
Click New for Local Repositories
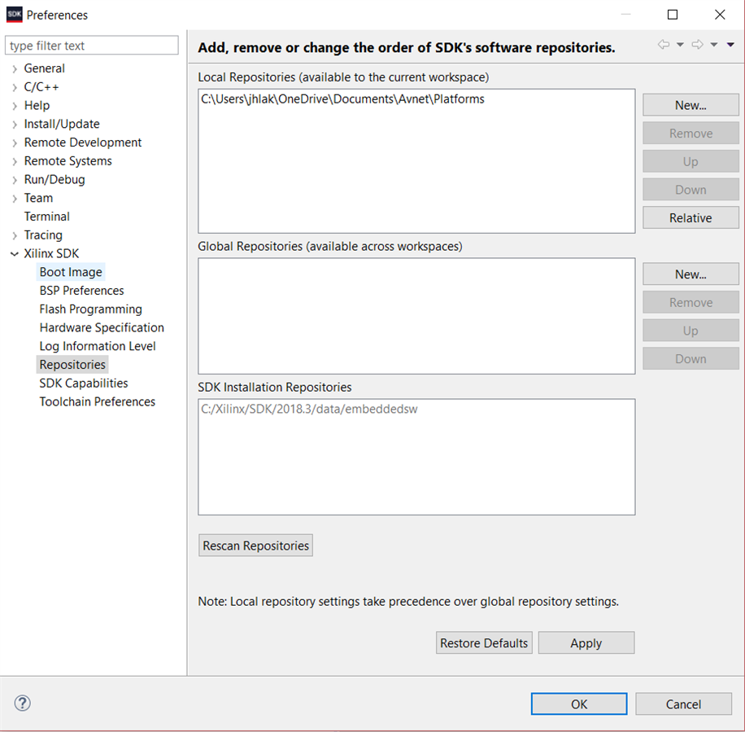691,105
